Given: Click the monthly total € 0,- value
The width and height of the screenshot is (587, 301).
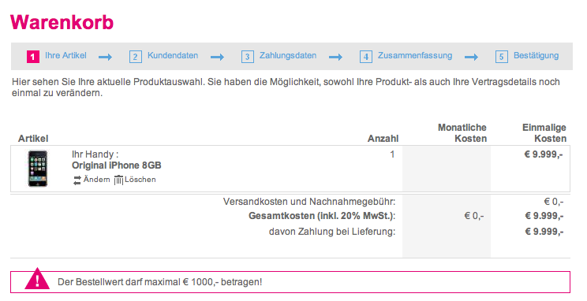Looking at the screenshot, I should point(474,216).
